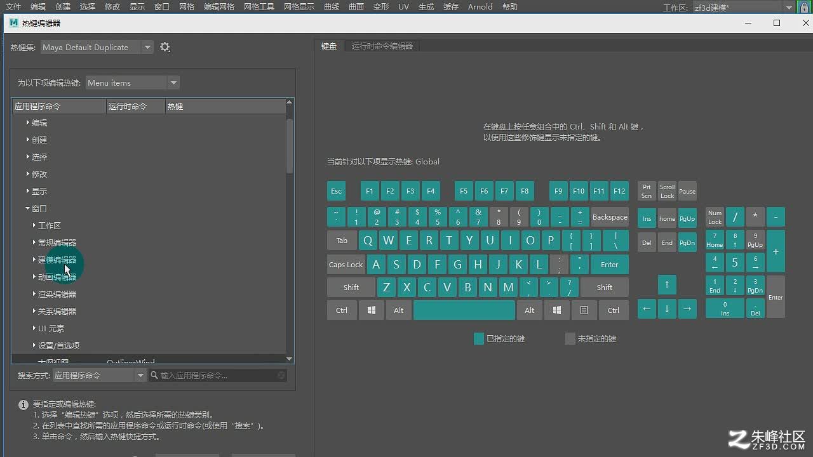Expand the 修改 tree node
The height and width of the screenshot is (457, 813).
coord(27,174)
